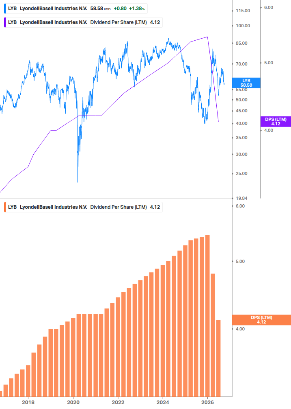Click the 6.00 label on the lower chart axis
Image resolution: width=291 pixels, height=409 pixels.
240,206
